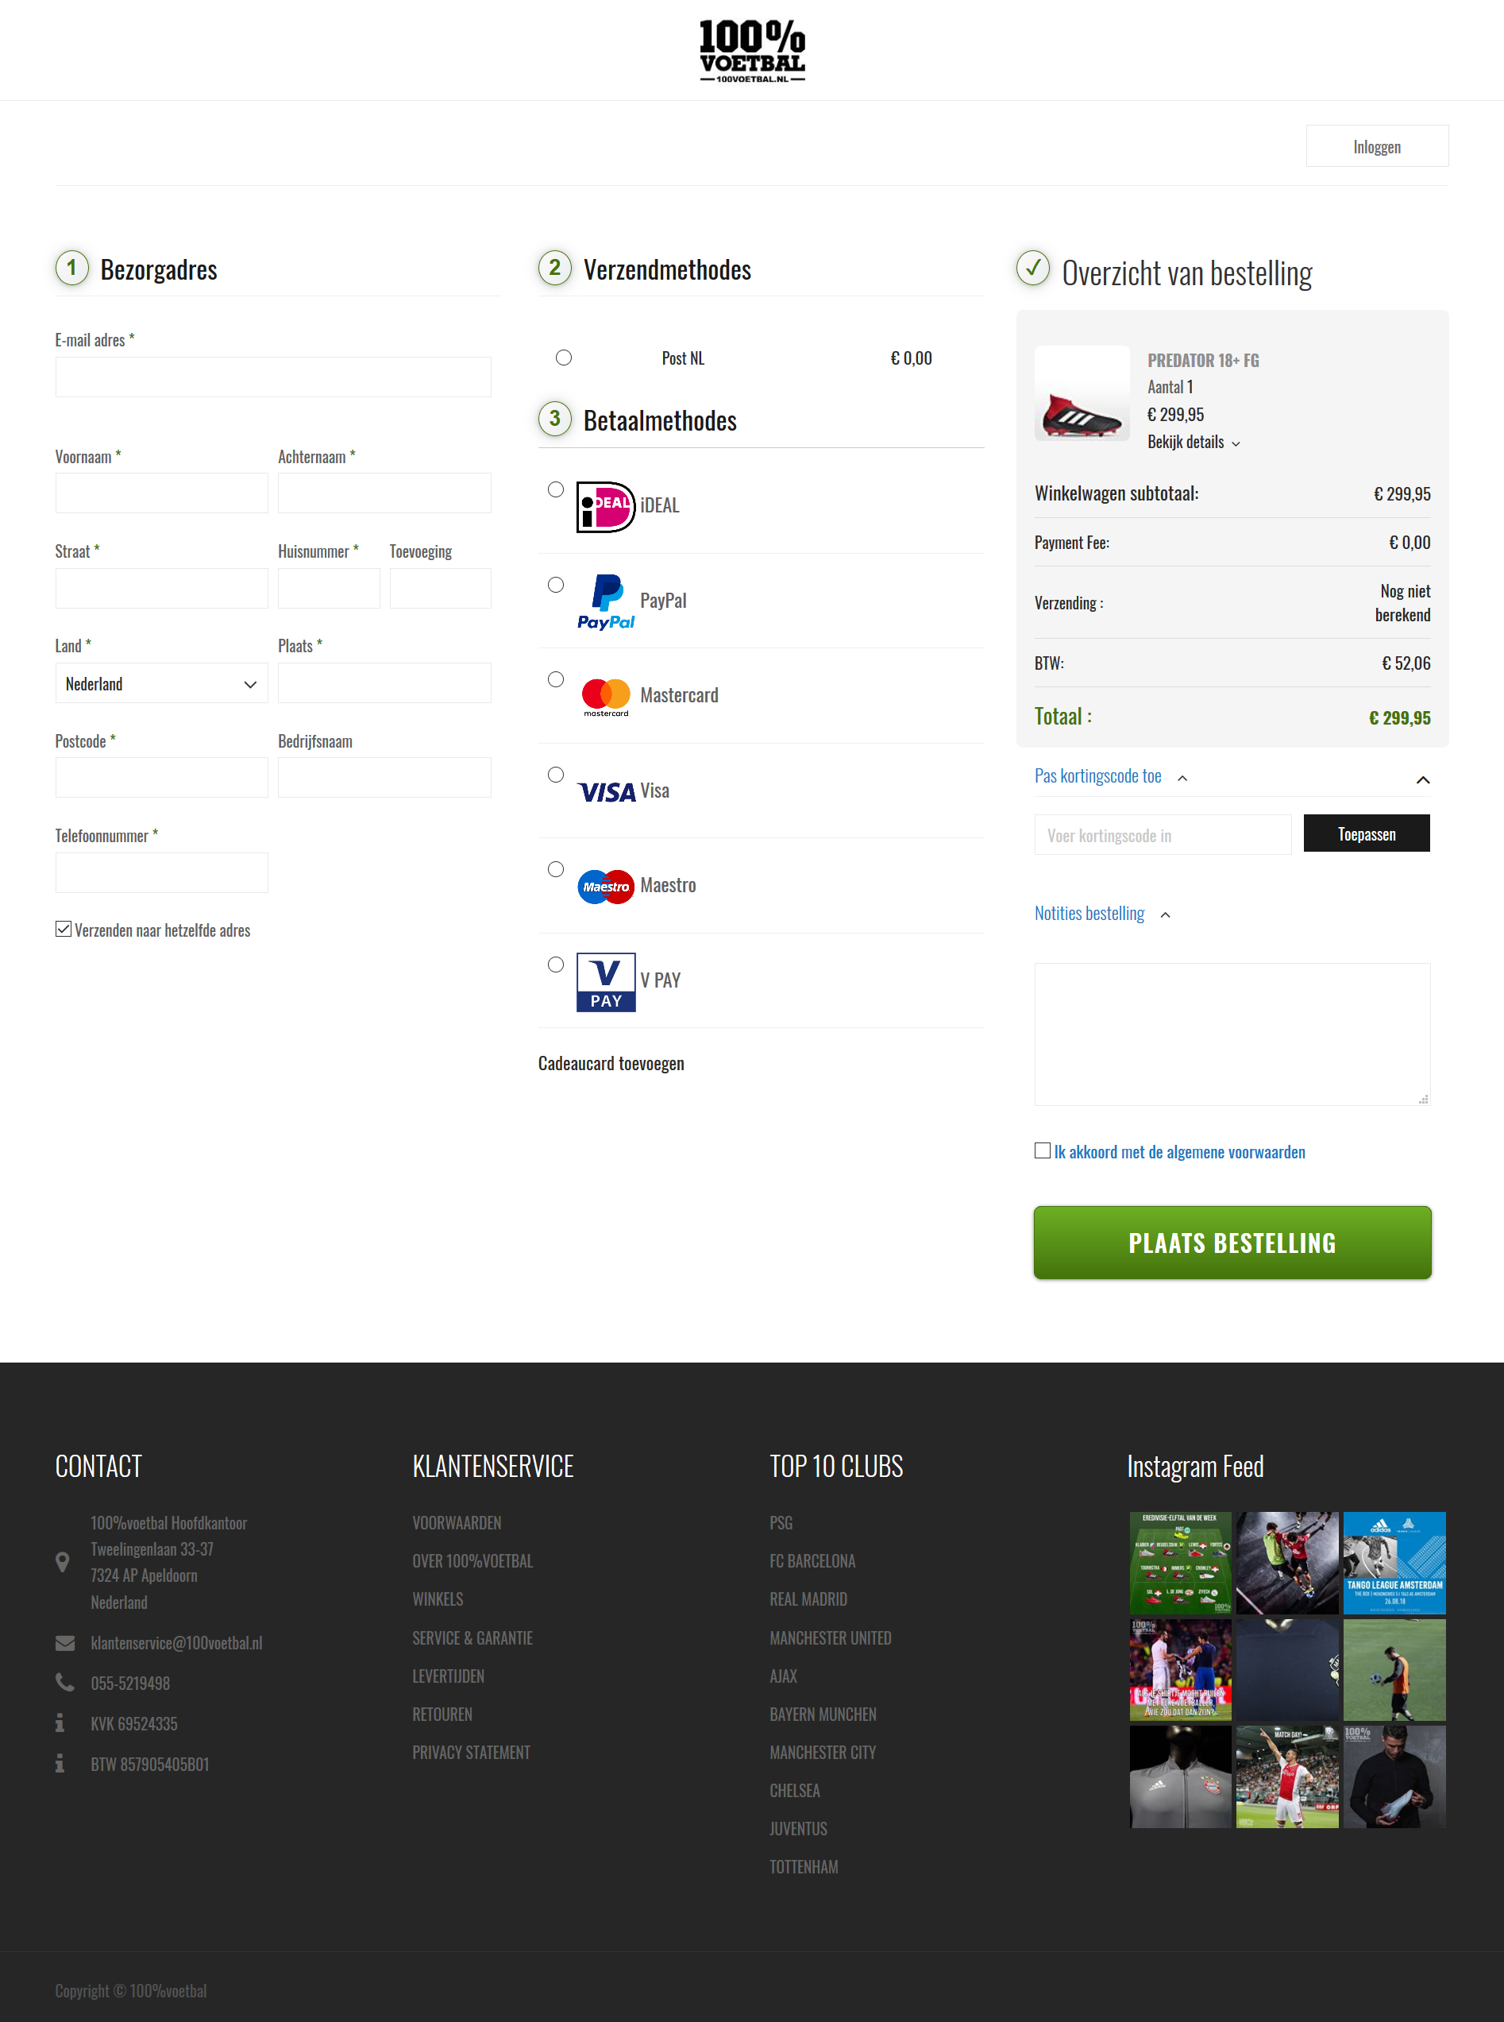Click the iDEAL payment logo

point(605,506)
